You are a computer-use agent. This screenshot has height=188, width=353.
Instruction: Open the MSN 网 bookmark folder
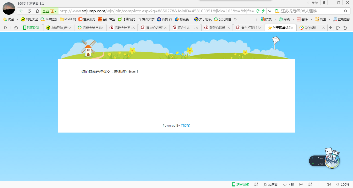point(68,19)
